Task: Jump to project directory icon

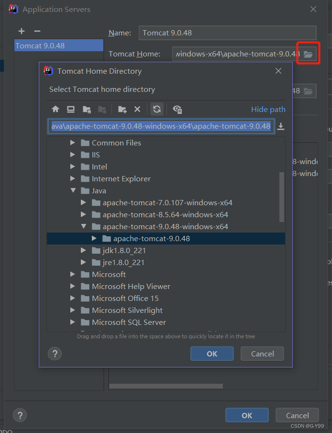Action: coord(87,110)
